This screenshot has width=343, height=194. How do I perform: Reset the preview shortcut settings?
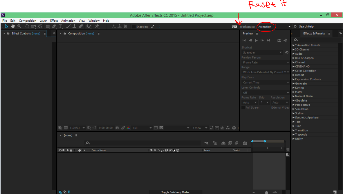(287, 53)
